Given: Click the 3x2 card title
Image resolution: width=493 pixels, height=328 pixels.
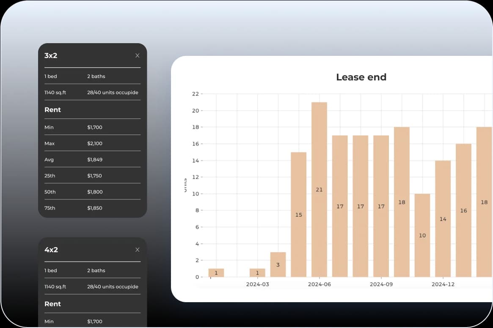Looking at the screenshot, I should [51, 55].
